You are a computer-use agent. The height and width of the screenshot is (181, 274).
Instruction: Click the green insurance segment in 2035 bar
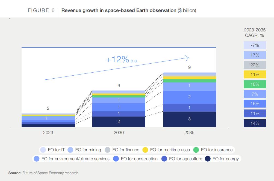tap(189, 81)
